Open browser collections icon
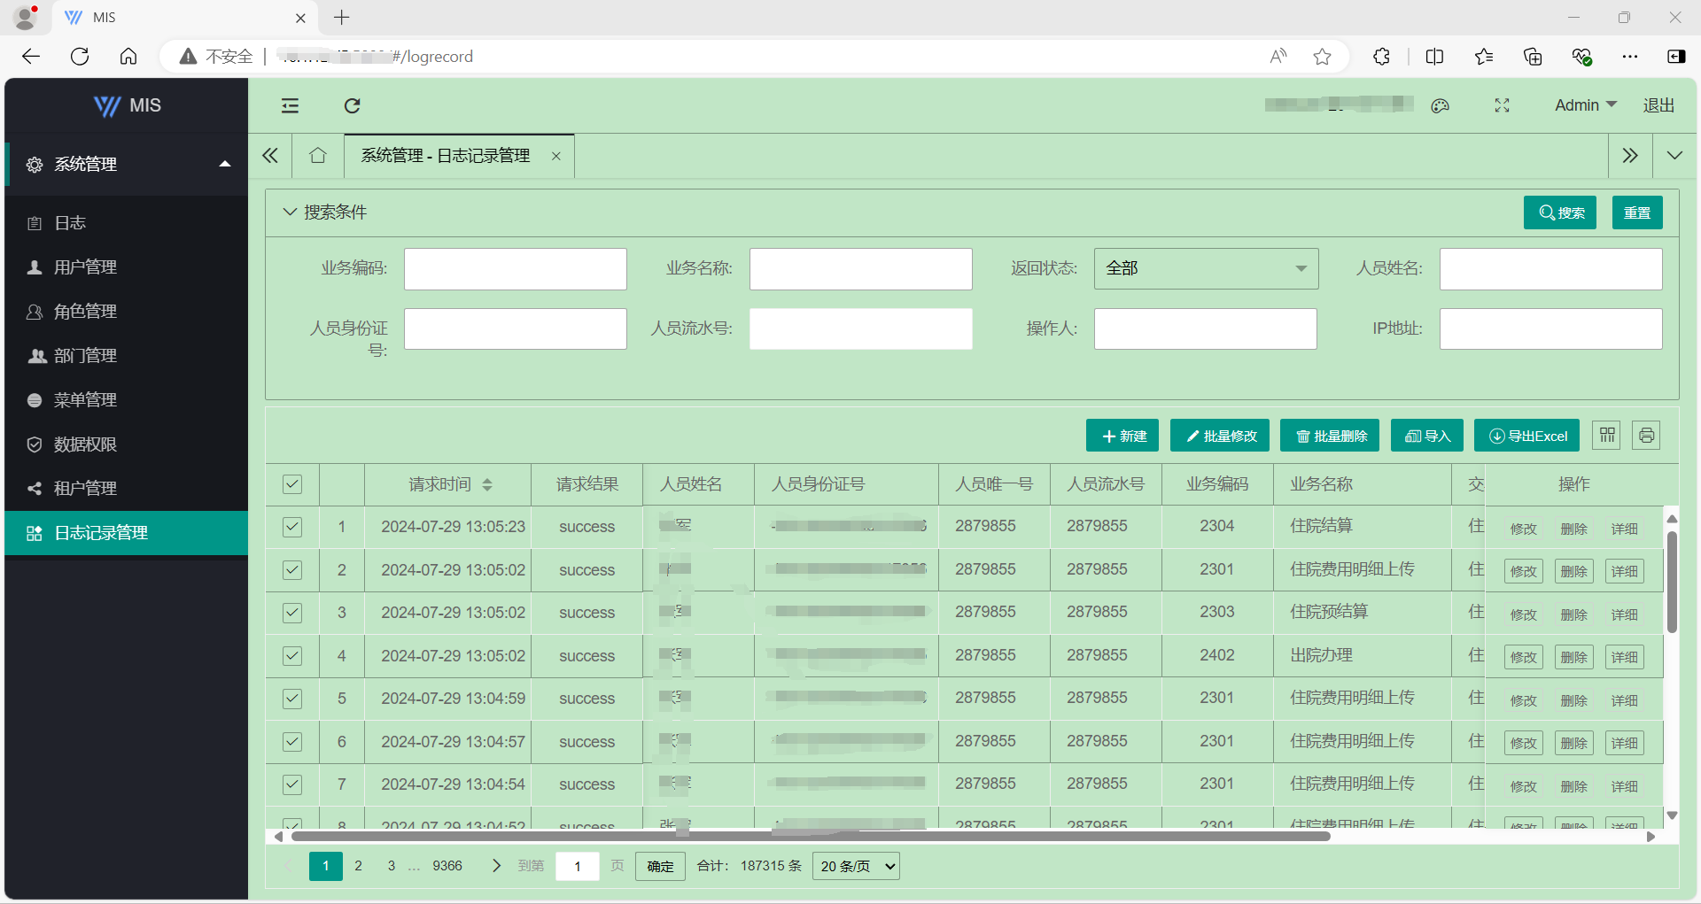 1533,57
